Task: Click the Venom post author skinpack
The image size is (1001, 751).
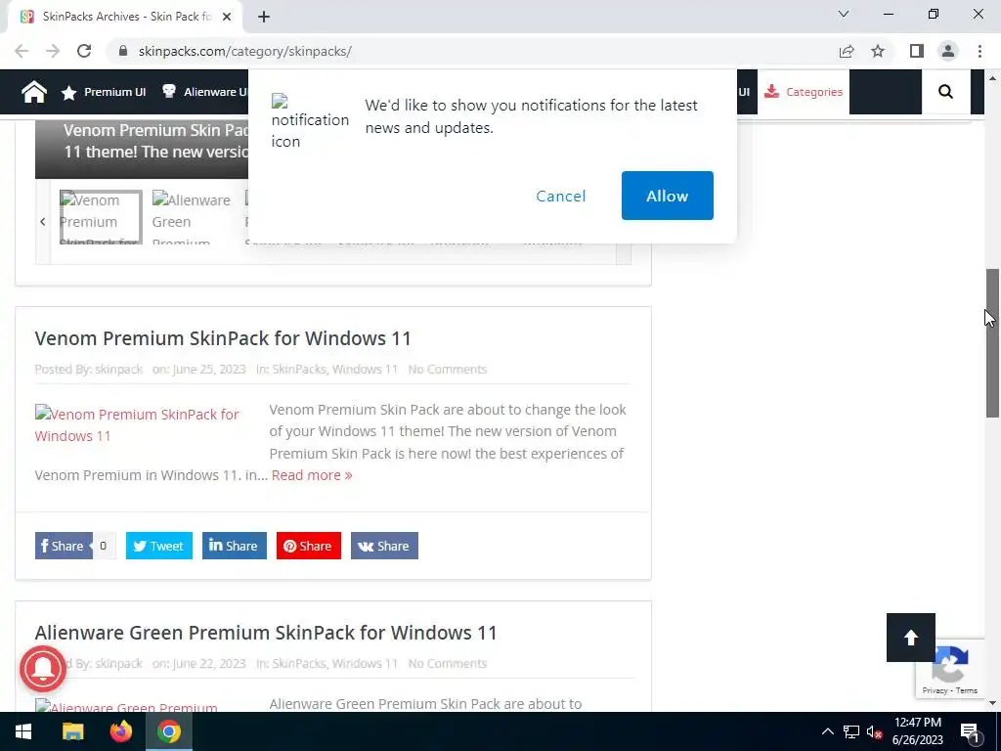Action: click(x=118, y=369)
